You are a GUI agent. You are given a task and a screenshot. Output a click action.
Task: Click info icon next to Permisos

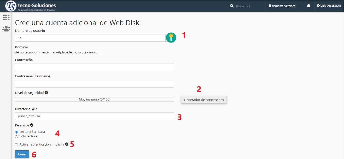tap(32, 125)
